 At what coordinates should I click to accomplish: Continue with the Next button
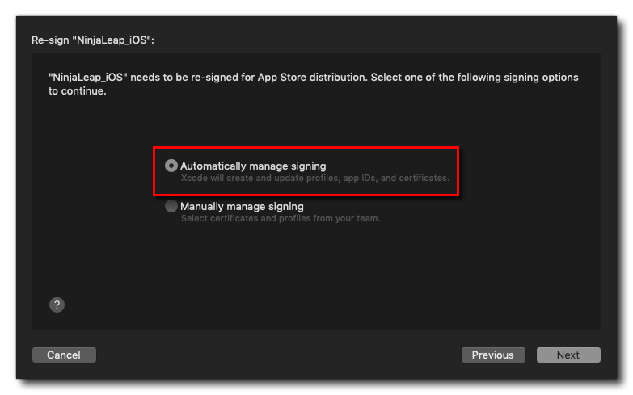coord(568,355)
